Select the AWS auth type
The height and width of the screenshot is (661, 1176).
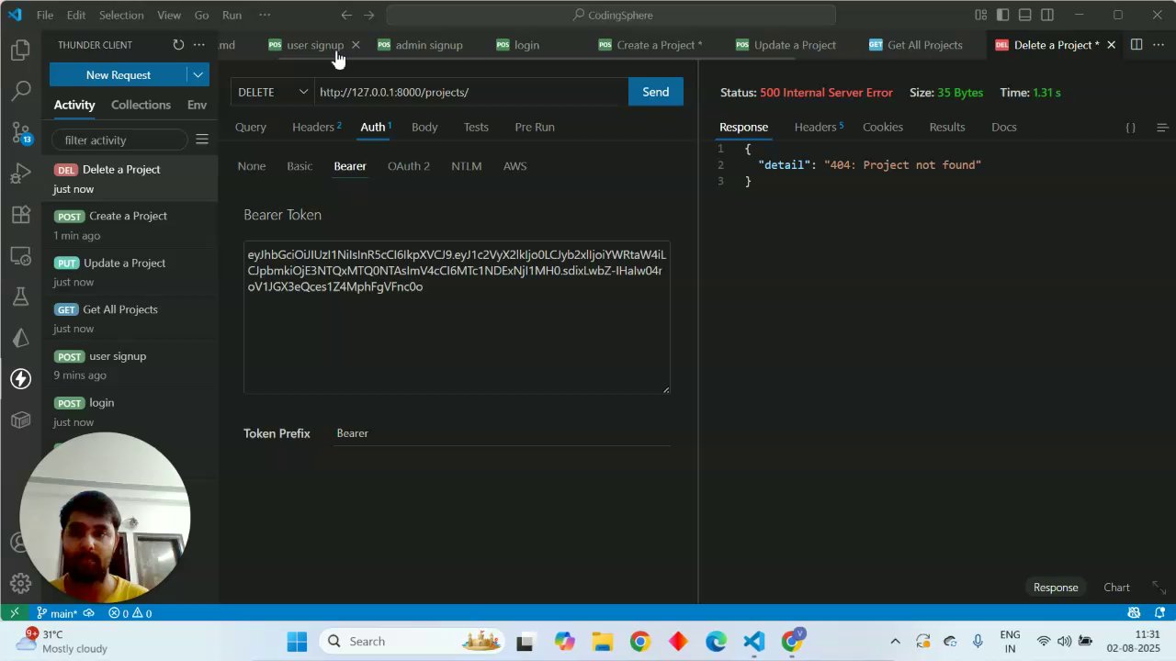(514, 166)
